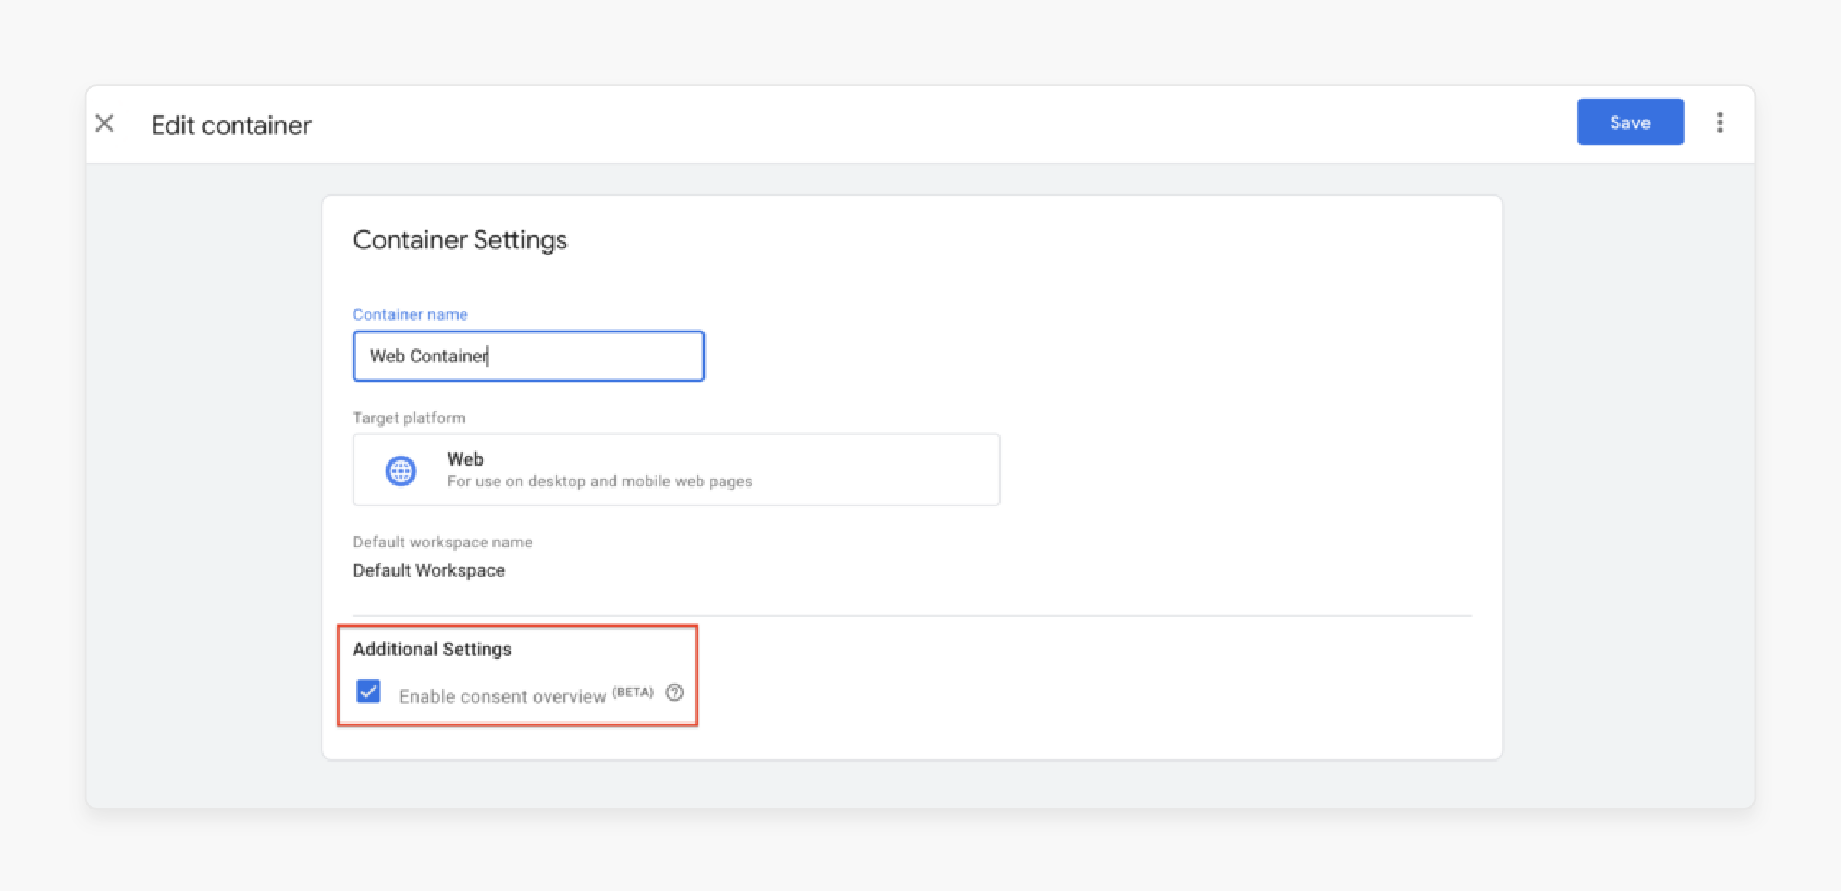Click the Target platform label
Image resolution: width=1841 pixels, height=891 pixels.
pos(409,418)
